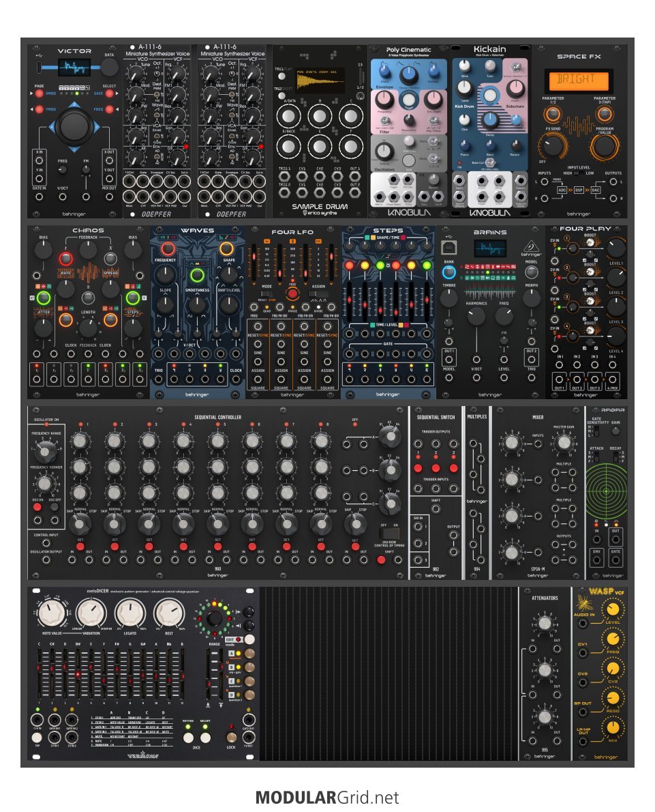
Task: Flip the Gate Sensitivity switch on Radar
Action: pyautogui.click(x=596, y=431)
